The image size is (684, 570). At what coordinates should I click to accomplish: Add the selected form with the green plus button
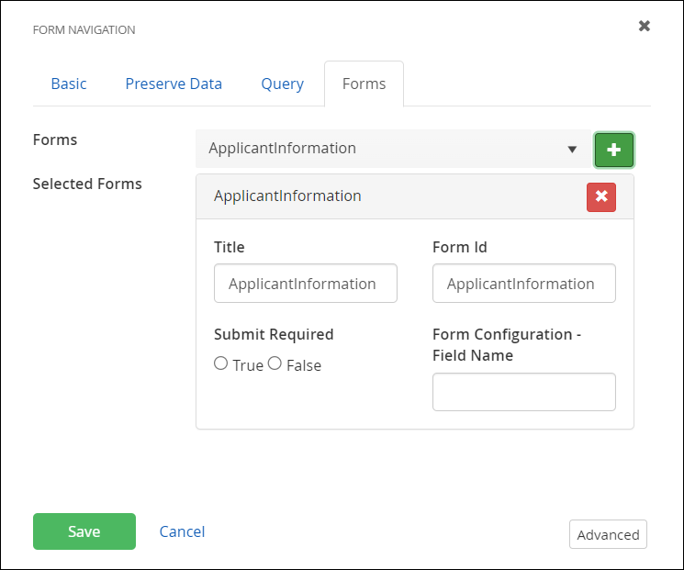614,150
